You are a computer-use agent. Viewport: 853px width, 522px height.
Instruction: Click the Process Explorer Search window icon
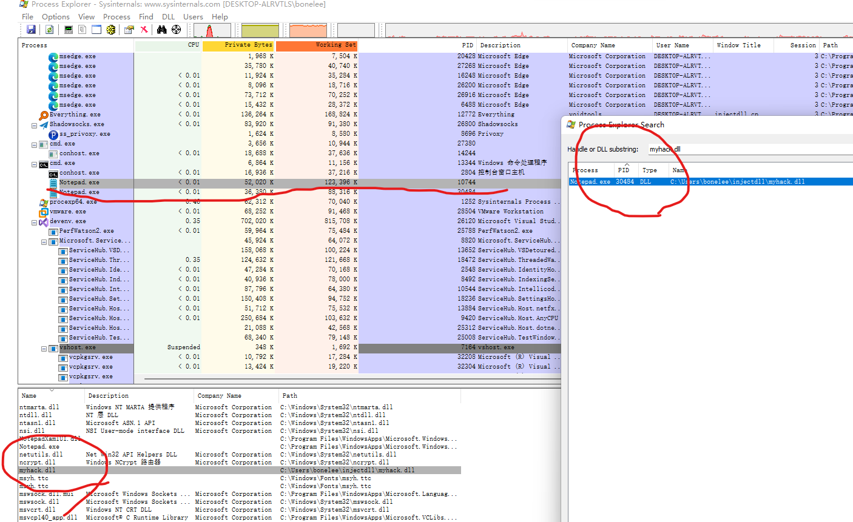pos(571,124)
